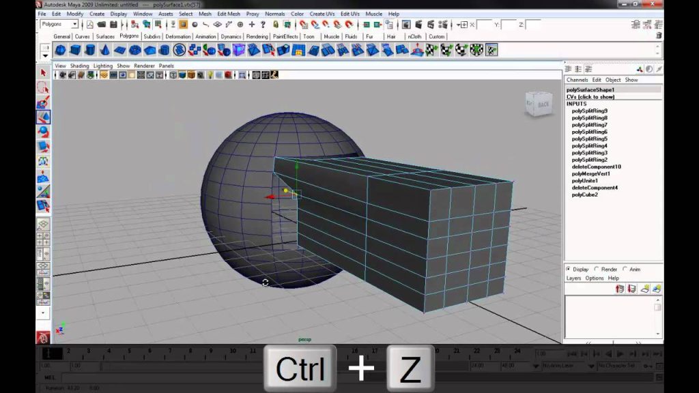699x393 pixels.
Task: Create a polygon sphere from the shelf
Action: [61, 50]
